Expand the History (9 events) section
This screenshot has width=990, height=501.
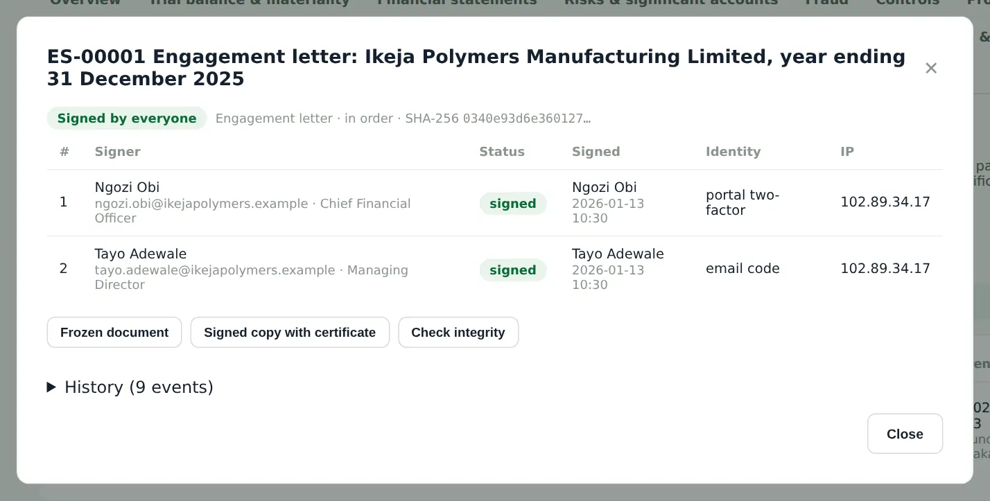pyautogui.click(x=130, y=387)
